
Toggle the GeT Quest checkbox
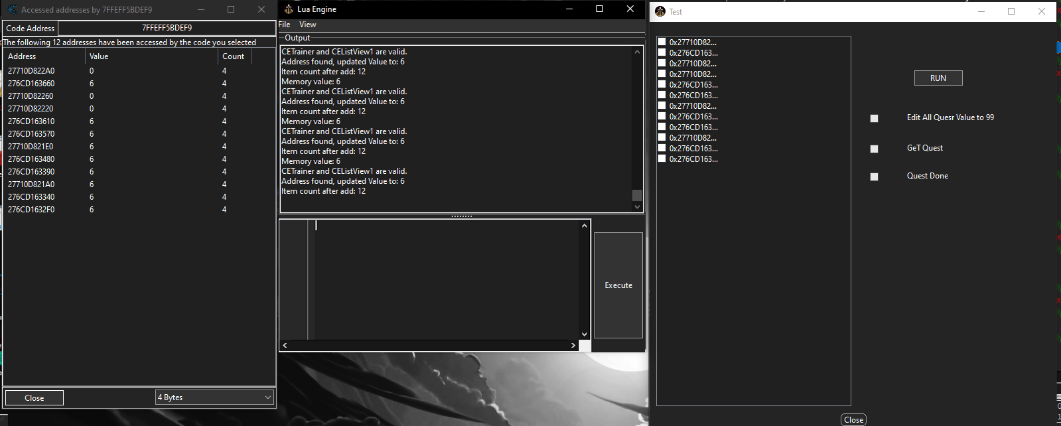click(874, 149)
